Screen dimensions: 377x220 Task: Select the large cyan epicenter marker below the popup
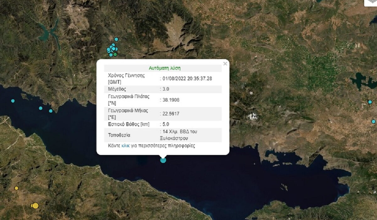(163, 160)
